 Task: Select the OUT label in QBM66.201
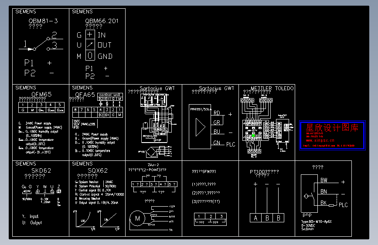[105, 45]
